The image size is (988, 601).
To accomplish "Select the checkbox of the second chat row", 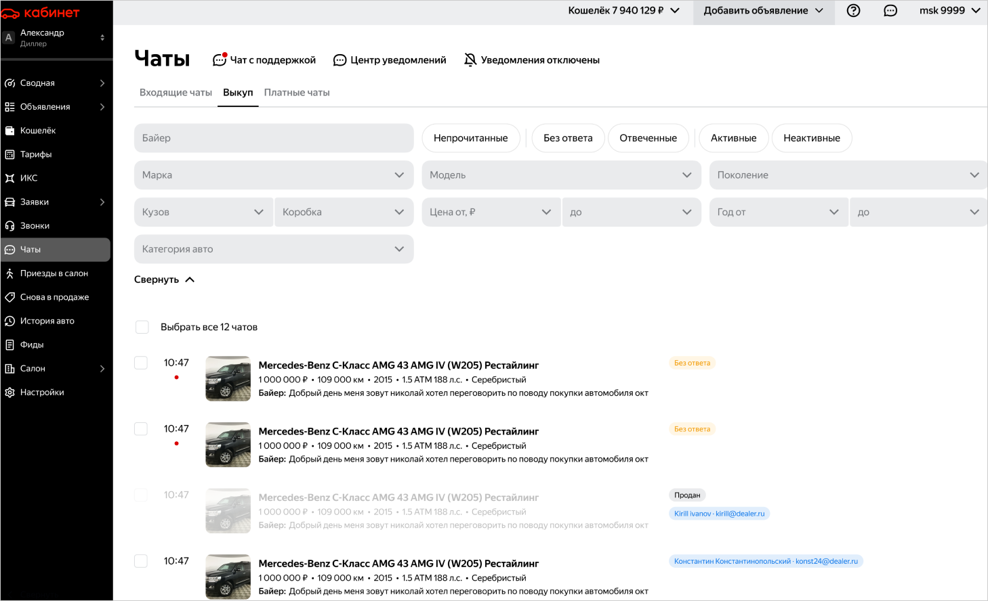I will 141,429.
